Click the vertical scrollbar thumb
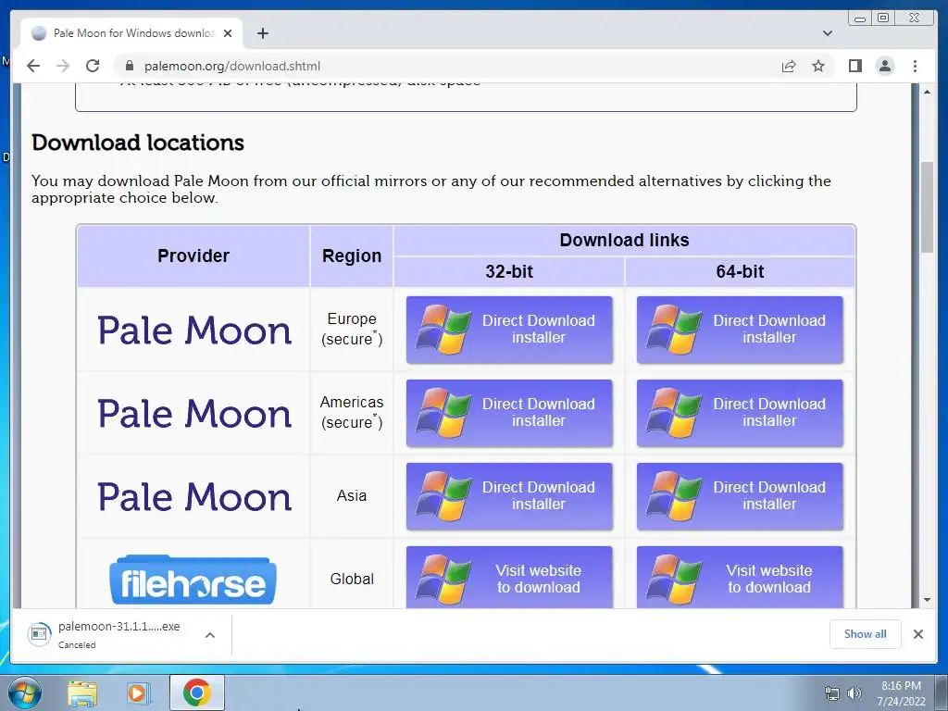Screen dimensions: 948x711 pos(927,207)
